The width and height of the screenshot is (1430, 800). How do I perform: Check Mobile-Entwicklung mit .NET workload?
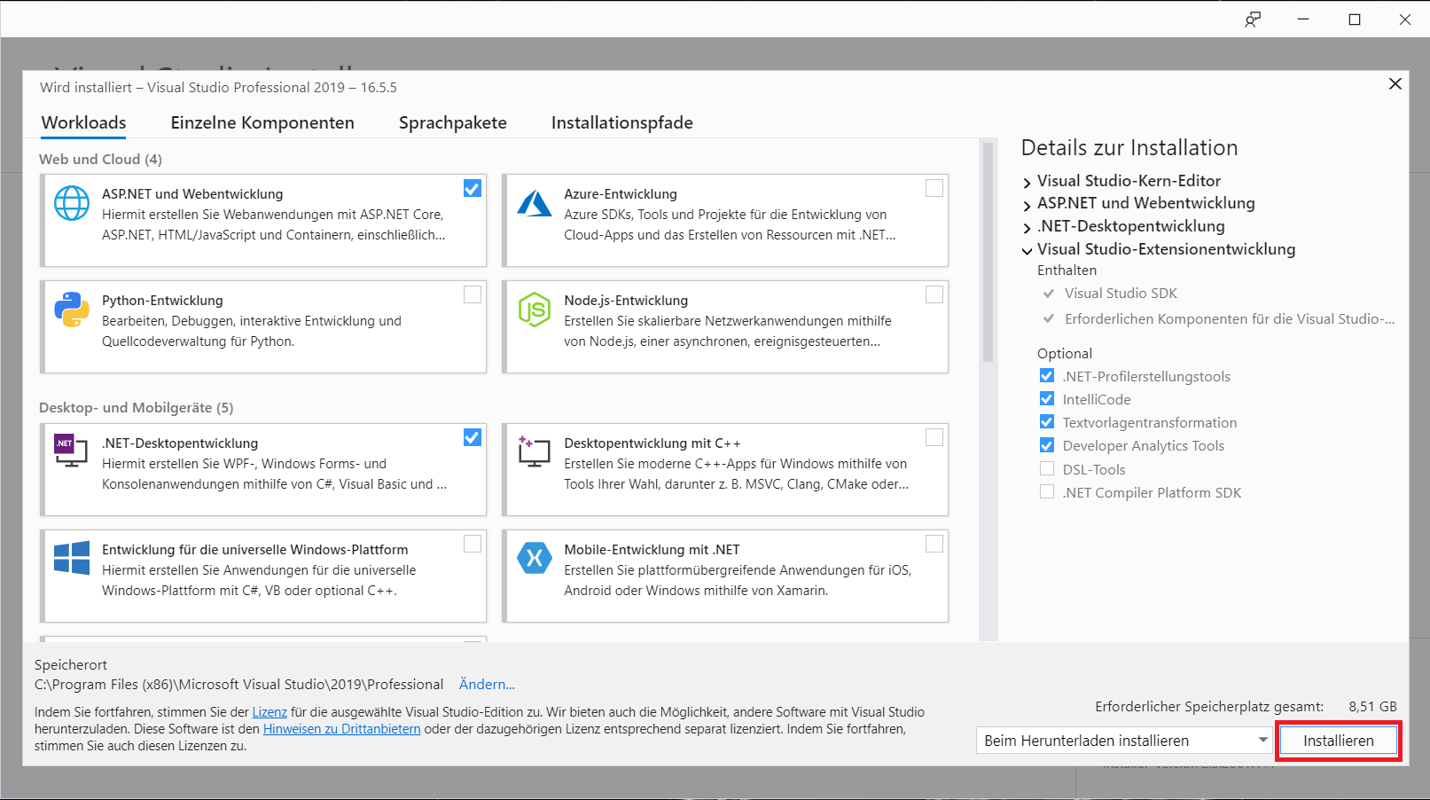coord(934,544)
